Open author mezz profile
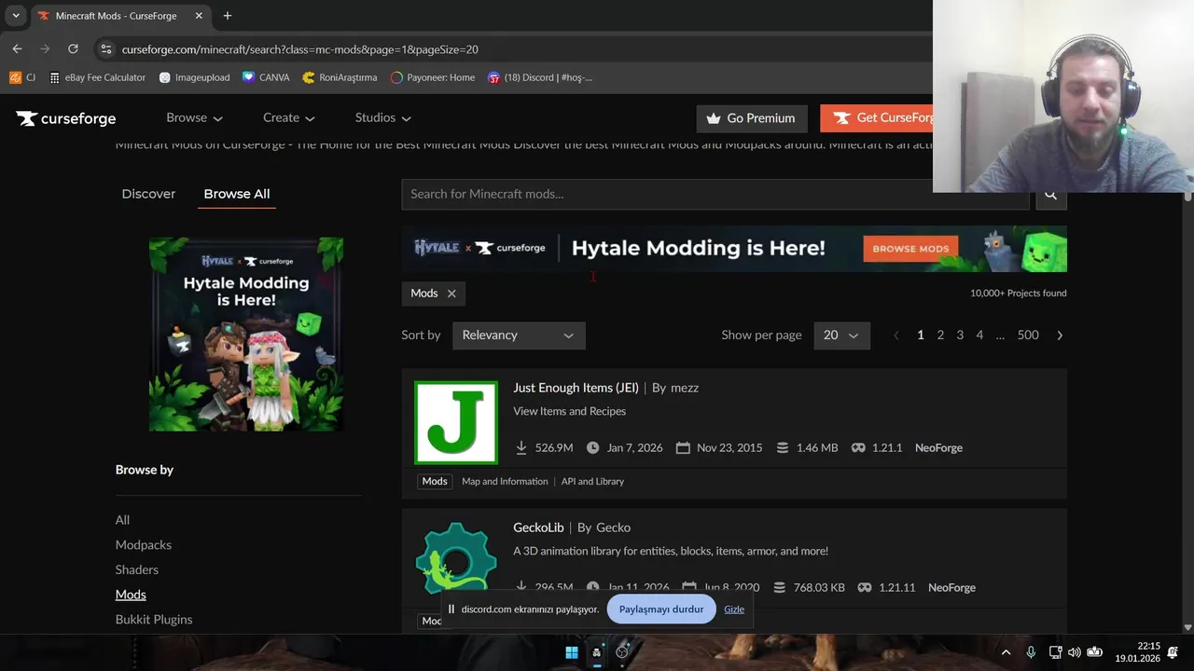Screen dimensions: 1194x671 (x=685, y=388)
